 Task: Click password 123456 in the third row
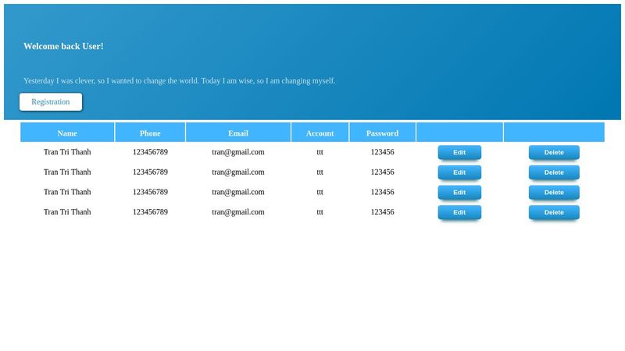coord(382,192)
